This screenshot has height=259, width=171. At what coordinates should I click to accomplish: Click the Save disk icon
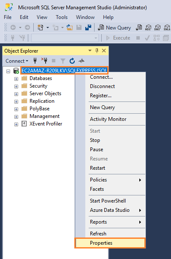coord(79,27)
